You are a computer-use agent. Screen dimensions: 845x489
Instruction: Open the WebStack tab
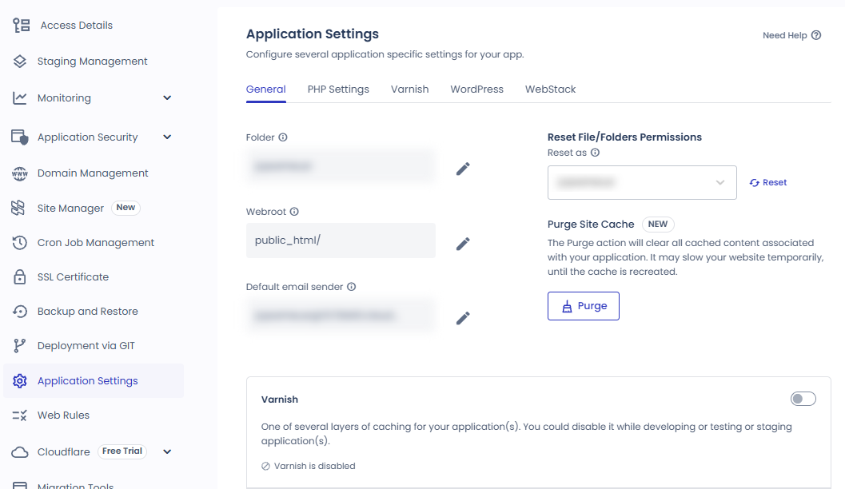coord(550,89)
